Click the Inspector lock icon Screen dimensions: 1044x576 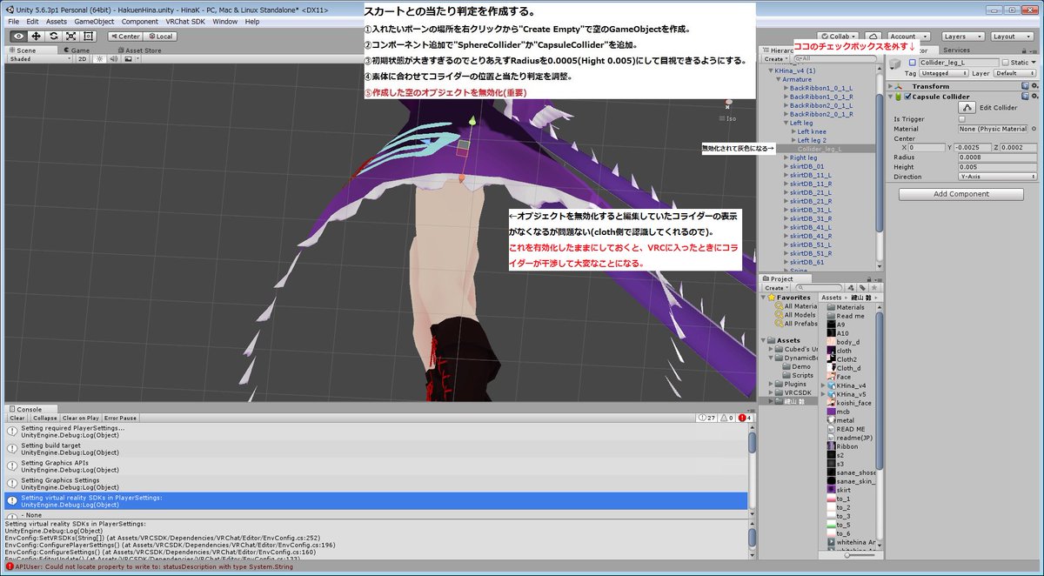coord(1025,50)
